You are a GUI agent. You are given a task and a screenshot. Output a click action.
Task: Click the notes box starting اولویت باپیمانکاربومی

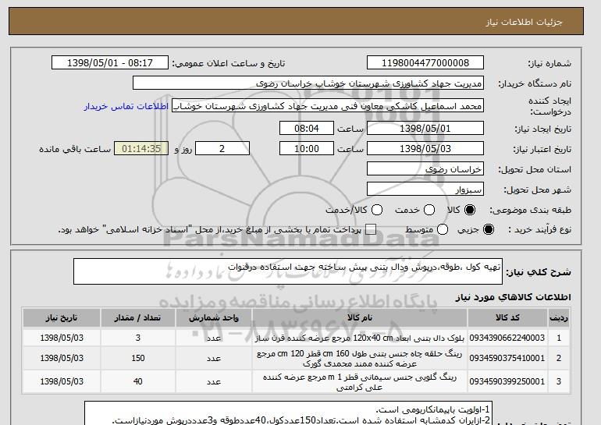click(x=289, y=413)
